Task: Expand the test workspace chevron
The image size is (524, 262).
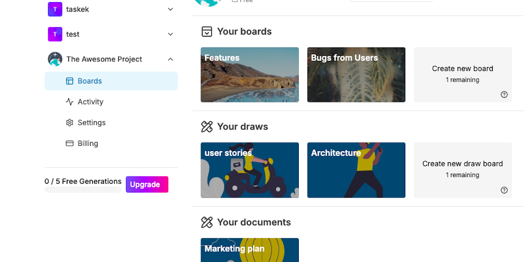Action: coord(170,34)
